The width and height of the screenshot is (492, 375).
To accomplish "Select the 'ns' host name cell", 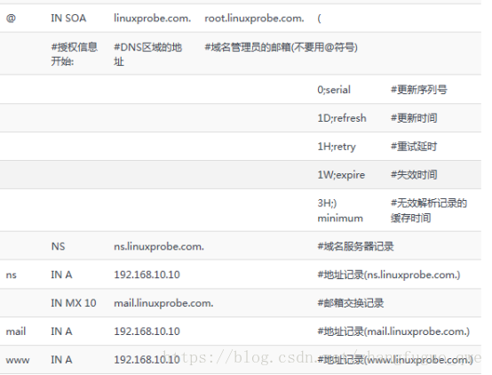I will point(11,275).
